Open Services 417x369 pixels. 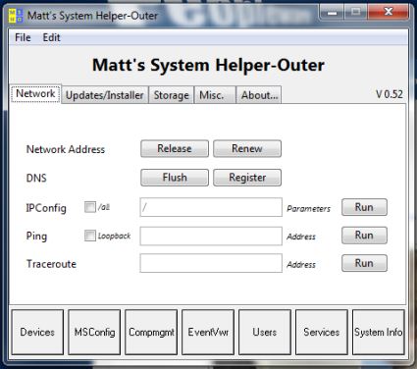(x=322, y=333)
